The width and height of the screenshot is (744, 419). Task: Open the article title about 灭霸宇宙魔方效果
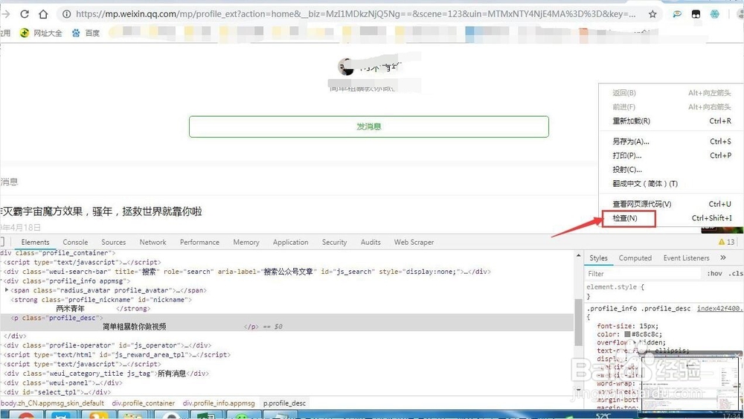101,211
